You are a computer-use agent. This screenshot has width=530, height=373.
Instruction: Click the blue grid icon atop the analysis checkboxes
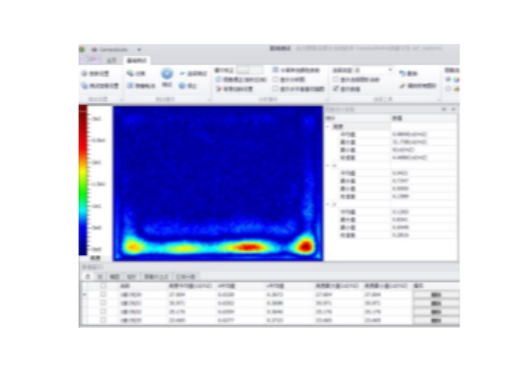(x=275, y=70)
